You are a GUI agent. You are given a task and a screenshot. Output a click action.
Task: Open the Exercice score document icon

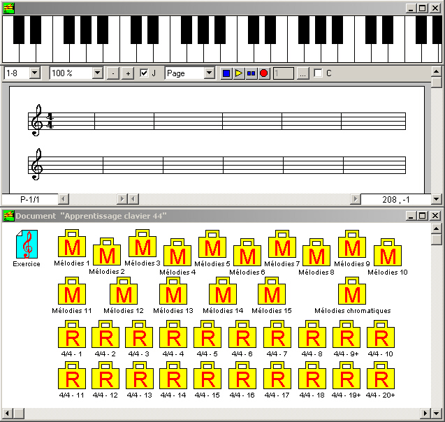click(27, 244)
